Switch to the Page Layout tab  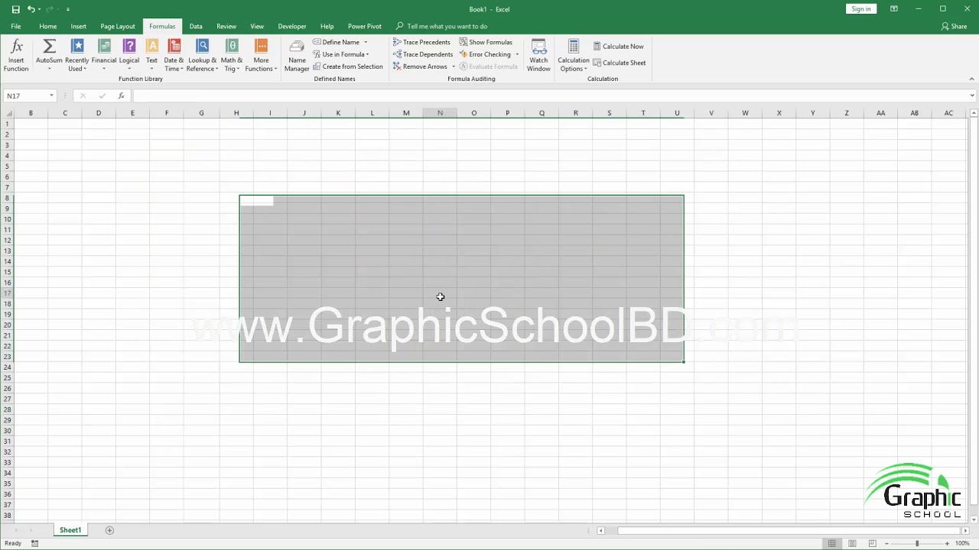point(118,26)
